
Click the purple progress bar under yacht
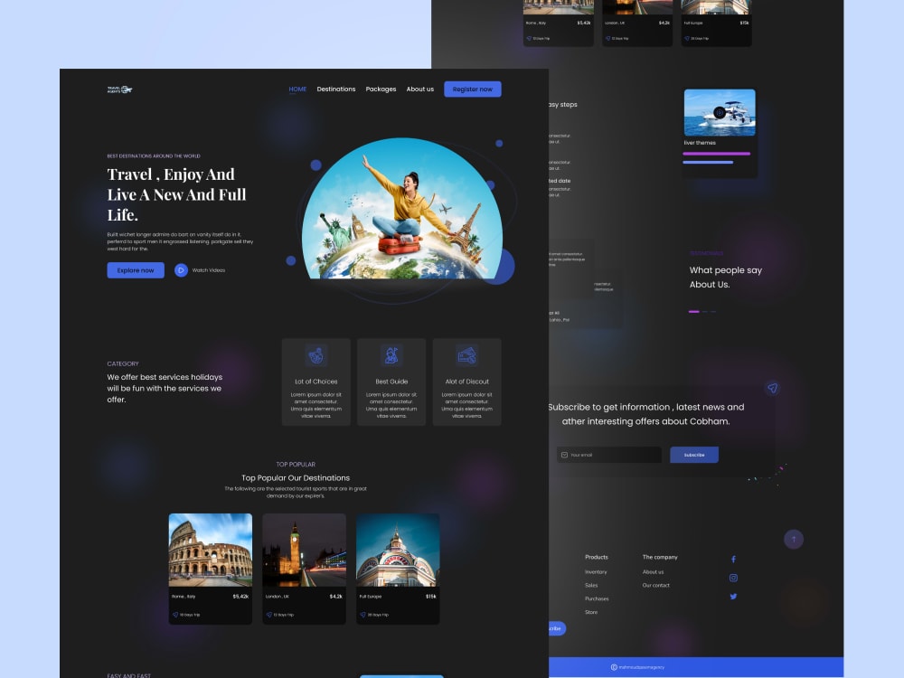pos(717,154)
